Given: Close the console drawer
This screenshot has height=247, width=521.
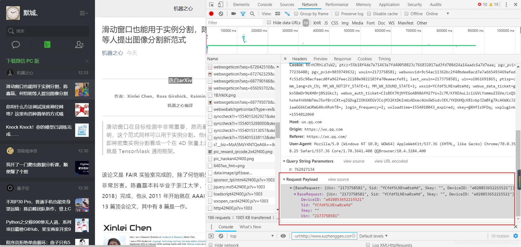Looking at the screenshot, I should pyautogui.click(x=516, y=227).
